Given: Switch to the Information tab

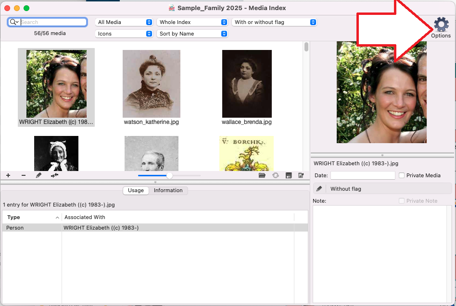Looking at the screenshot, I should click(168, 190).
